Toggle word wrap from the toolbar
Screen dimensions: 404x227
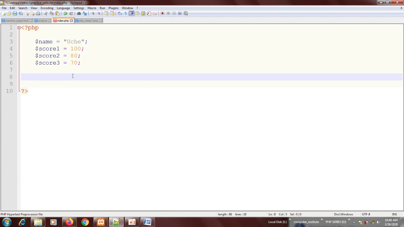[x=120, y=13]
